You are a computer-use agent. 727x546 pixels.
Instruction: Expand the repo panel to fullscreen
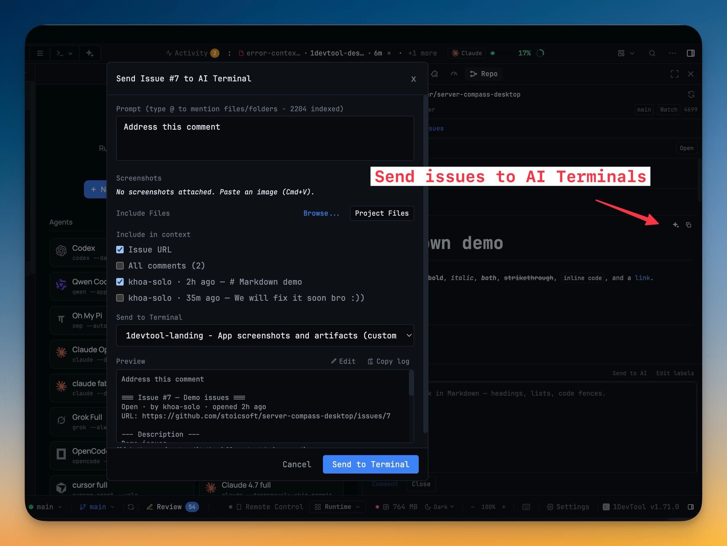pyautogui.click(x=674, y=74)
